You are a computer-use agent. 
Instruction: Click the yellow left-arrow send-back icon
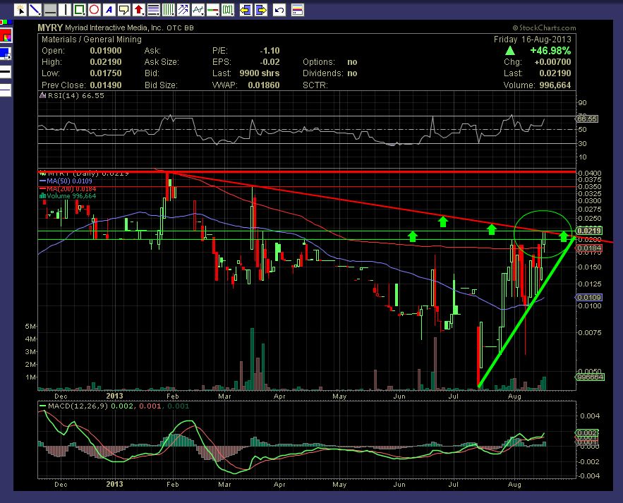click(246, 10)
